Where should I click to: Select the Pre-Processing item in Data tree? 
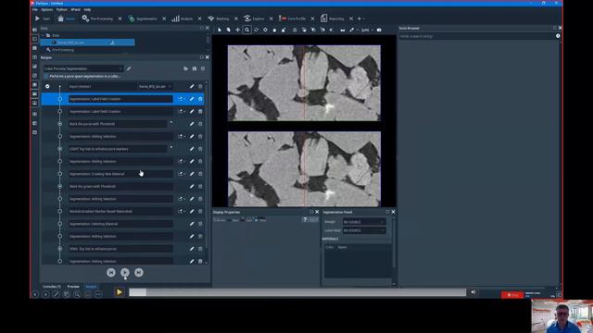[63, 49]
